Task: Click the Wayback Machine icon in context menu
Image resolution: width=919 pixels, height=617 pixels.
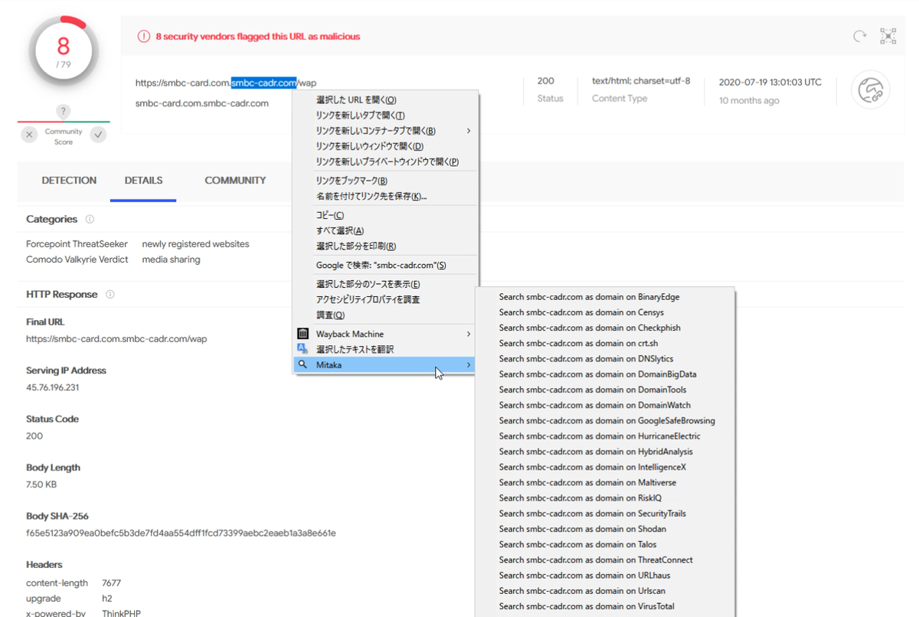Action: click(303, 334)
